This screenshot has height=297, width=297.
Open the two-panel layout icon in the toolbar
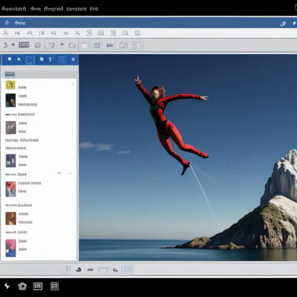[123, 45]
